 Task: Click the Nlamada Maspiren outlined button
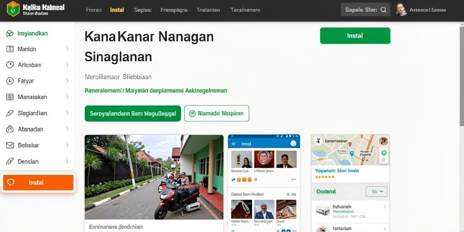(217, 113)
